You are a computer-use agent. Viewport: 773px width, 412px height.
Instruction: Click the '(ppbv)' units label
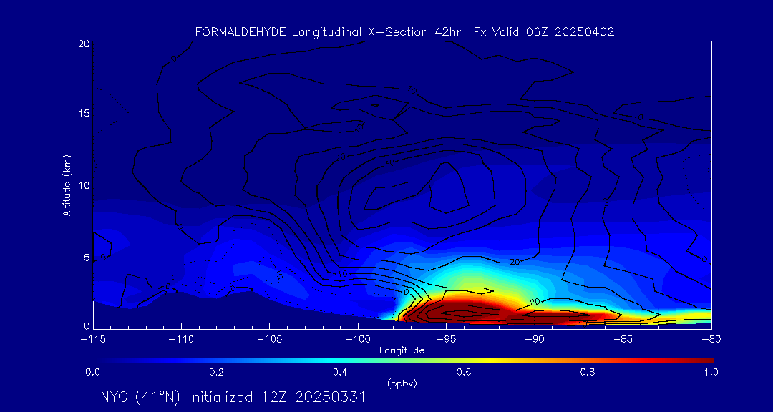pyautogui.click(x=402, y=384)
